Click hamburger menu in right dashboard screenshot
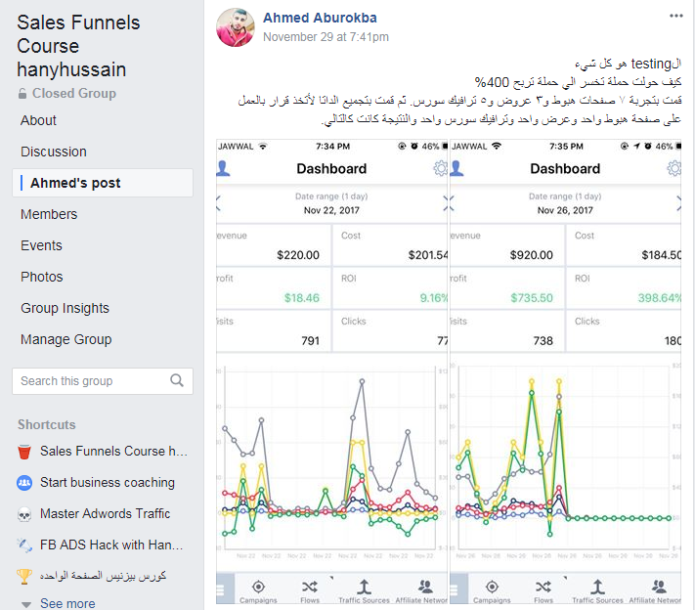695x610 pixels. 454,589
